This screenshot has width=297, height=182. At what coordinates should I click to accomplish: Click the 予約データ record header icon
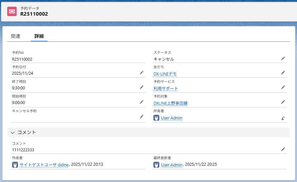12,11
